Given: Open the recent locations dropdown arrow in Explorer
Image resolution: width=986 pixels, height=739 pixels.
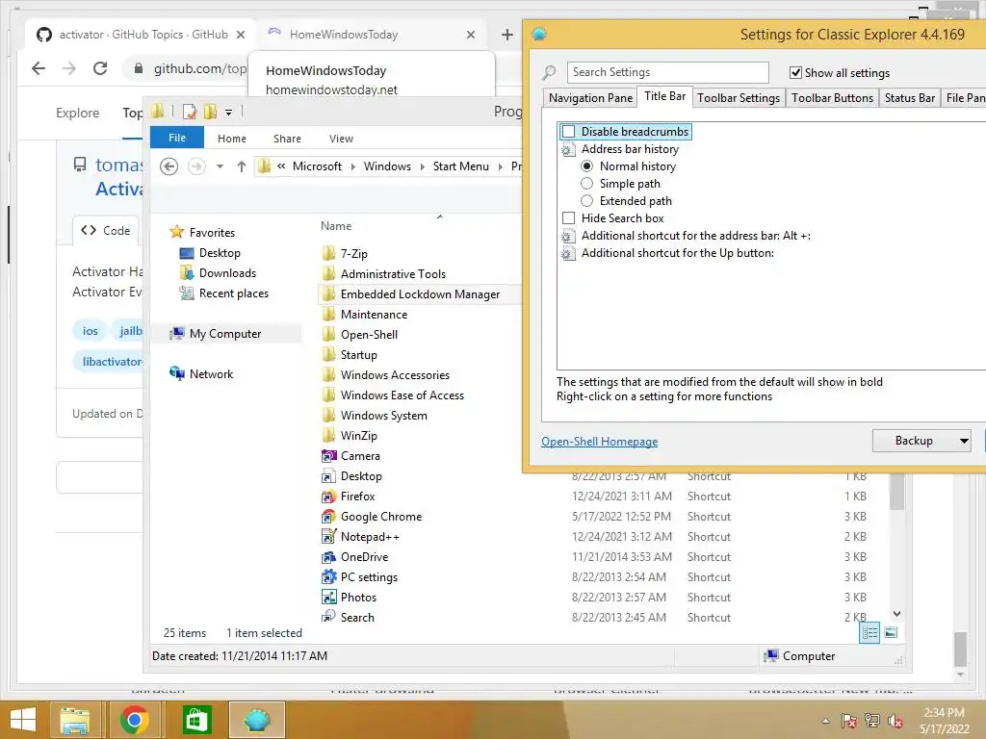Looking at the screenshot, I should [220, 166].
